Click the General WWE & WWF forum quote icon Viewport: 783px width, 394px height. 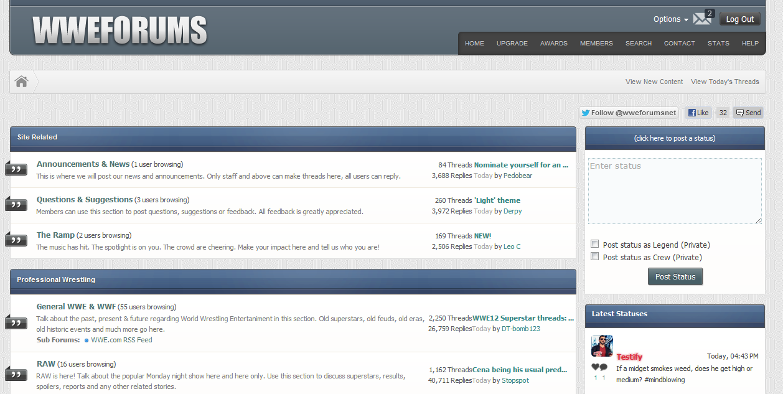pyautogui.click(x=16, y=322)
